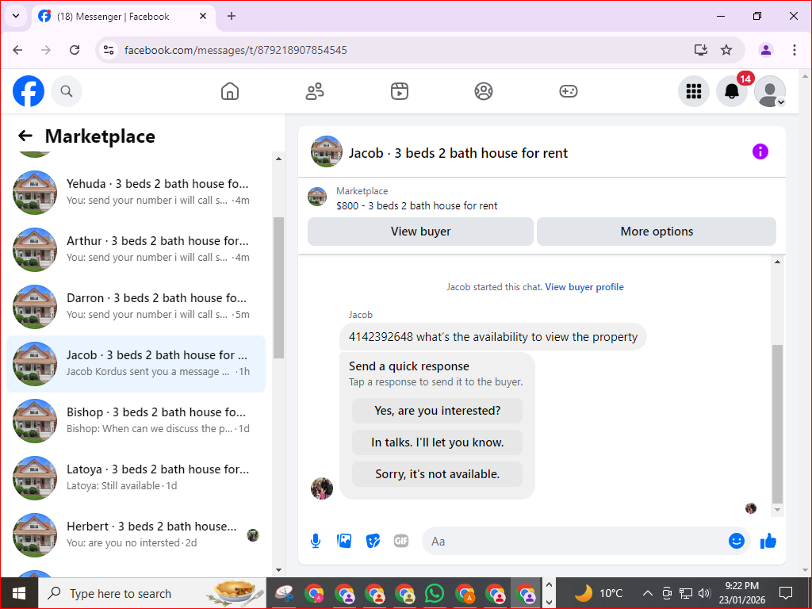812x609 pixels.
Task: Open the Yehuda conversation
Action: pyautogui.click(x=136, y=192)
